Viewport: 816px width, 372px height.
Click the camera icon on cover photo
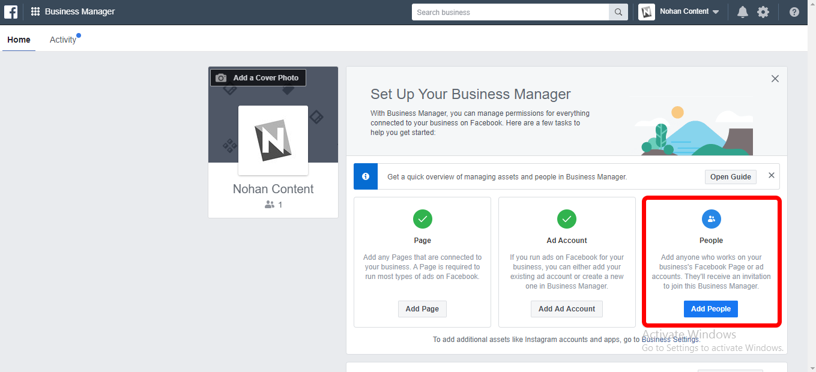click(221, 78)
